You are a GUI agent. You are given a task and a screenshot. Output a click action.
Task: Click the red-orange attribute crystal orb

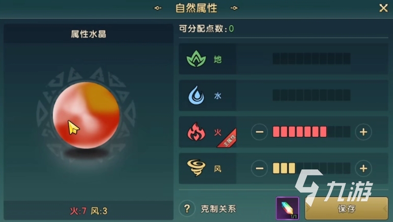click(86, 115)
